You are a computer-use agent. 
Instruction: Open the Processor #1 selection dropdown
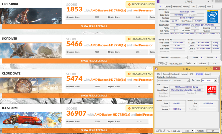coord(179,58)
